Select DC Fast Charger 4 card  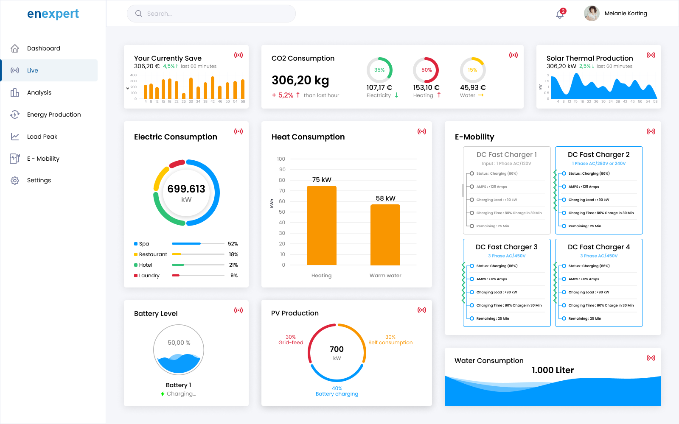599,283
